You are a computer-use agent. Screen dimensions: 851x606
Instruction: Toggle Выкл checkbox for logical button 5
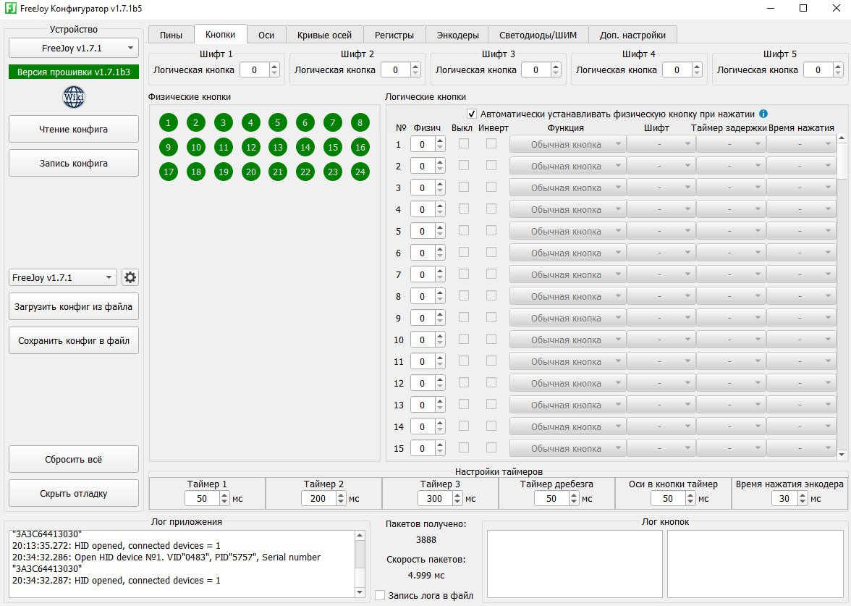[x=463, y=230]
